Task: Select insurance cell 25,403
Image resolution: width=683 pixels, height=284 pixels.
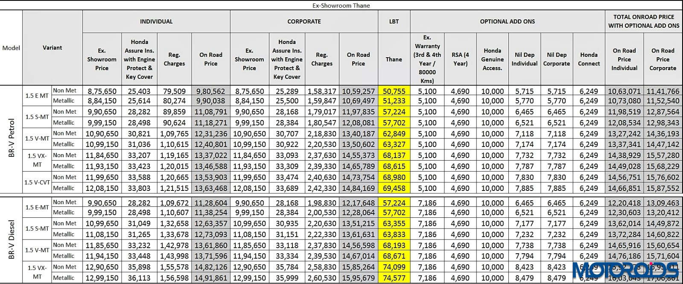Action: point(139,91)
